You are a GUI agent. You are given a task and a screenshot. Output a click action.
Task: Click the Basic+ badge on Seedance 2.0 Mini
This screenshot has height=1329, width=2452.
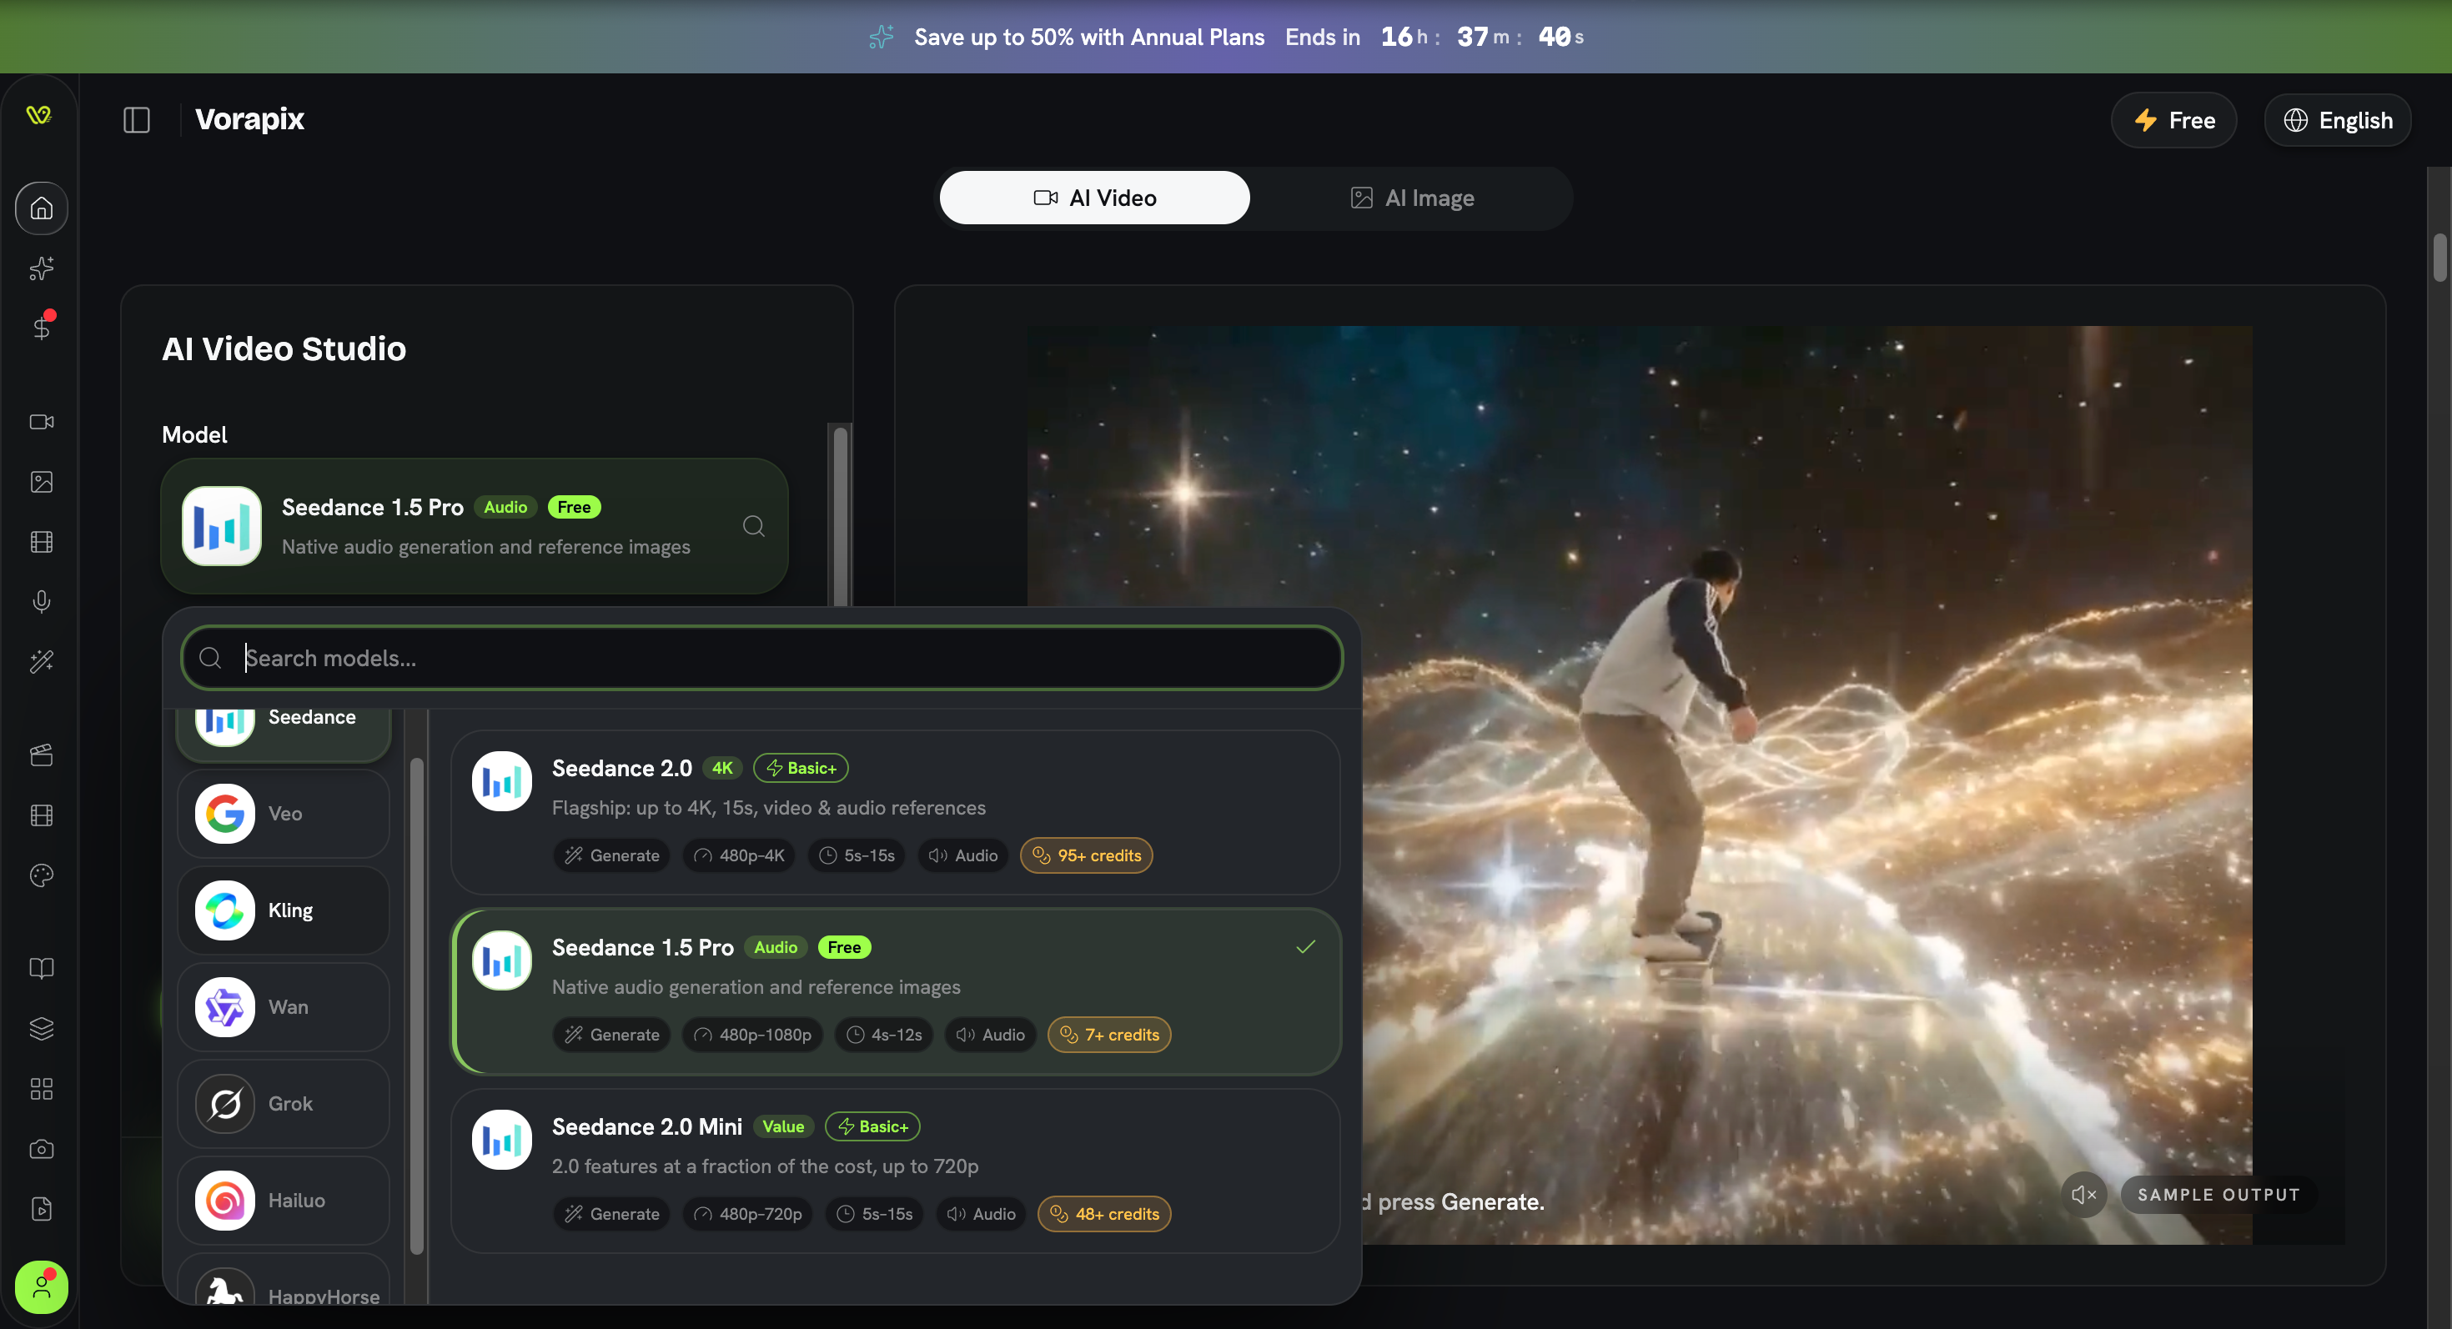tap(873, 1126)
